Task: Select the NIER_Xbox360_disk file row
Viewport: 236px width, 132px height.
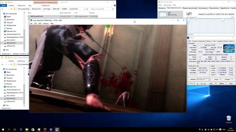Action: point(63,16)
